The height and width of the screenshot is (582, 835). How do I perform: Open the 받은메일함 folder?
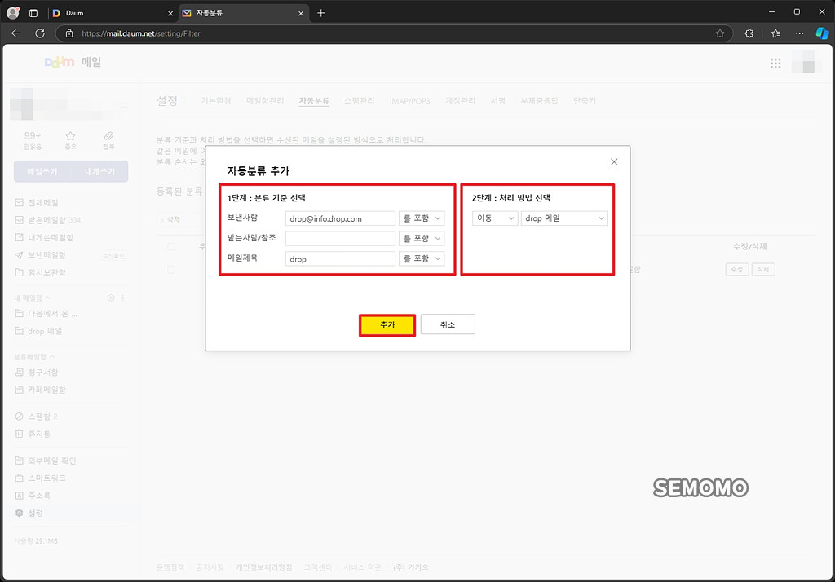[x=48, y=220]
